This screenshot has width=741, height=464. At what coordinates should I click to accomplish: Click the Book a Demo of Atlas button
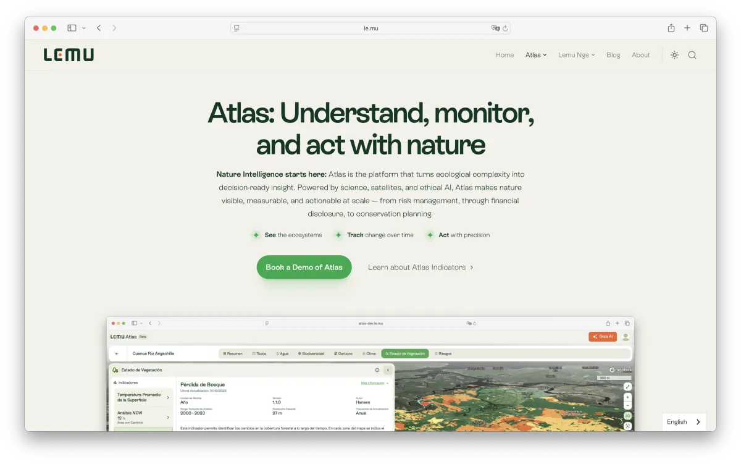point(304,267)
